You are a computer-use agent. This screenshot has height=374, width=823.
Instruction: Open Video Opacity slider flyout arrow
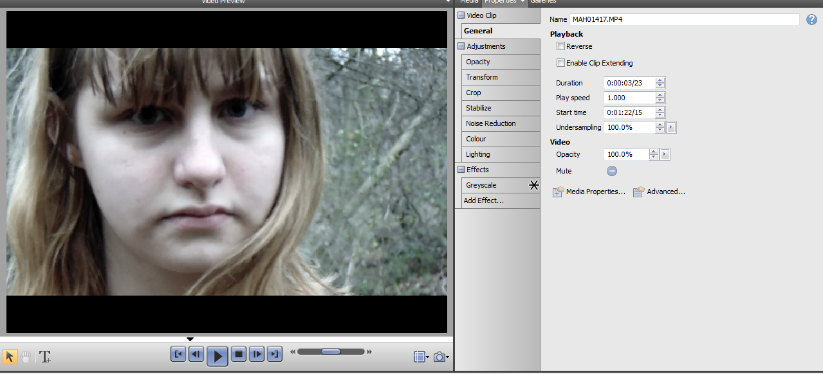[x=665, y=154]
